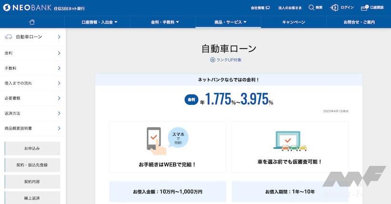Click お手続きはWEBで完結！ card text
The image size is (391, 204).
(x=167, y=164)
